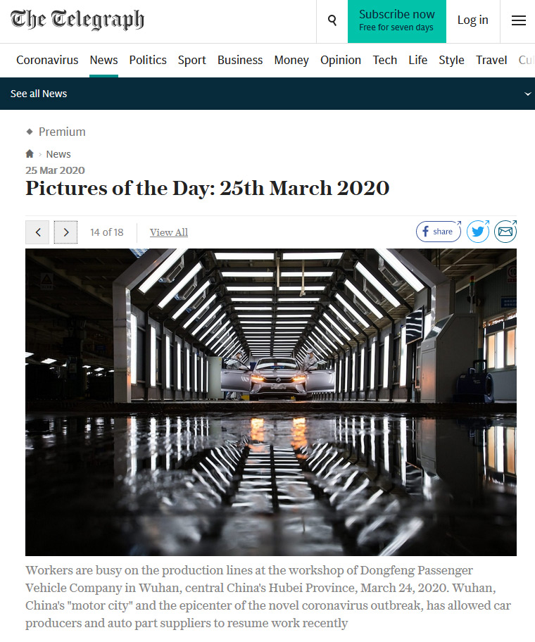This screenshot has width=535, height=642.
Task: Go to the Travel section
Action: tap(491, 61)
